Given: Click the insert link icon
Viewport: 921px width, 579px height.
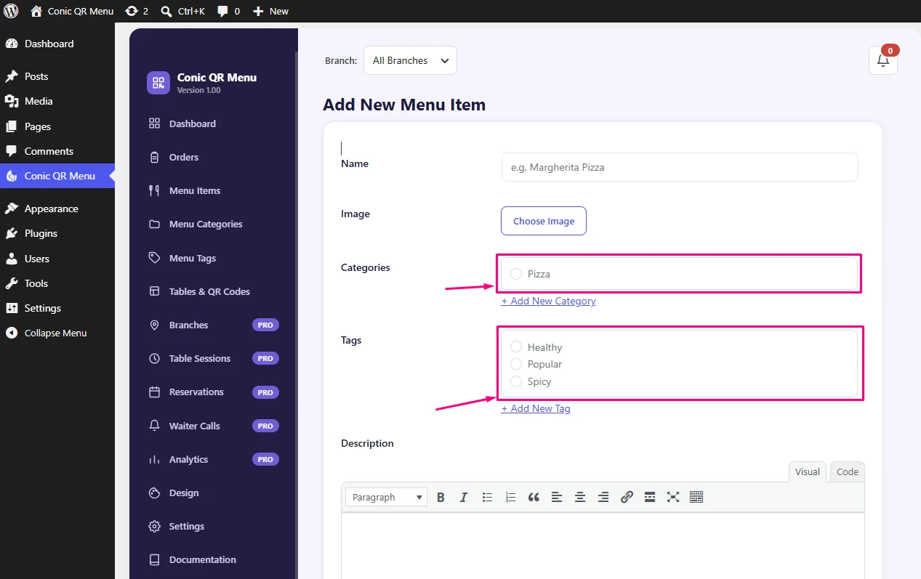Looking at the screenshot, I should click(627, 497).
